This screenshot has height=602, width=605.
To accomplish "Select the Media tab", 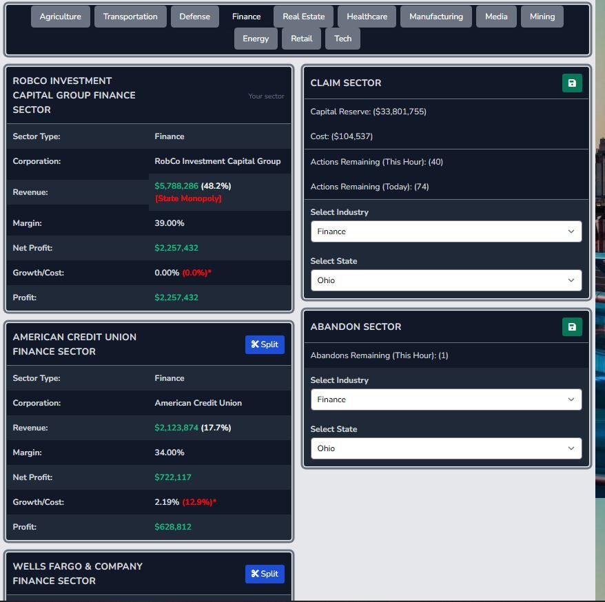I will [x=496, y=17].
